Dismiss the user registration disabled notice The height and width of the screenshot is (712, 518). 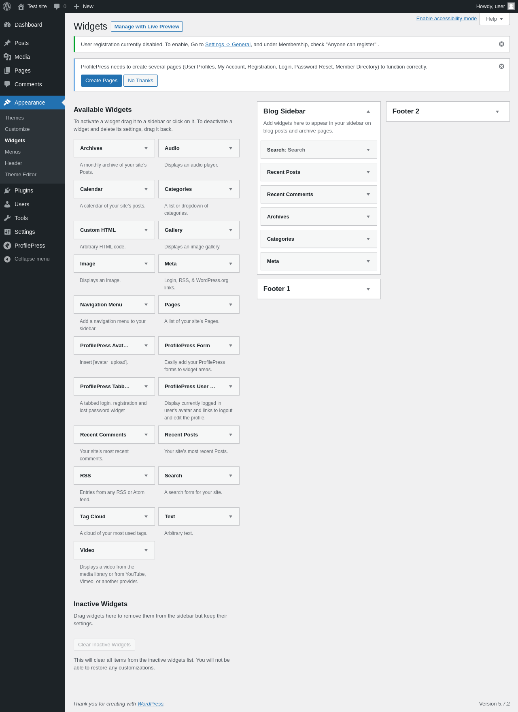(x=501, y=44)
